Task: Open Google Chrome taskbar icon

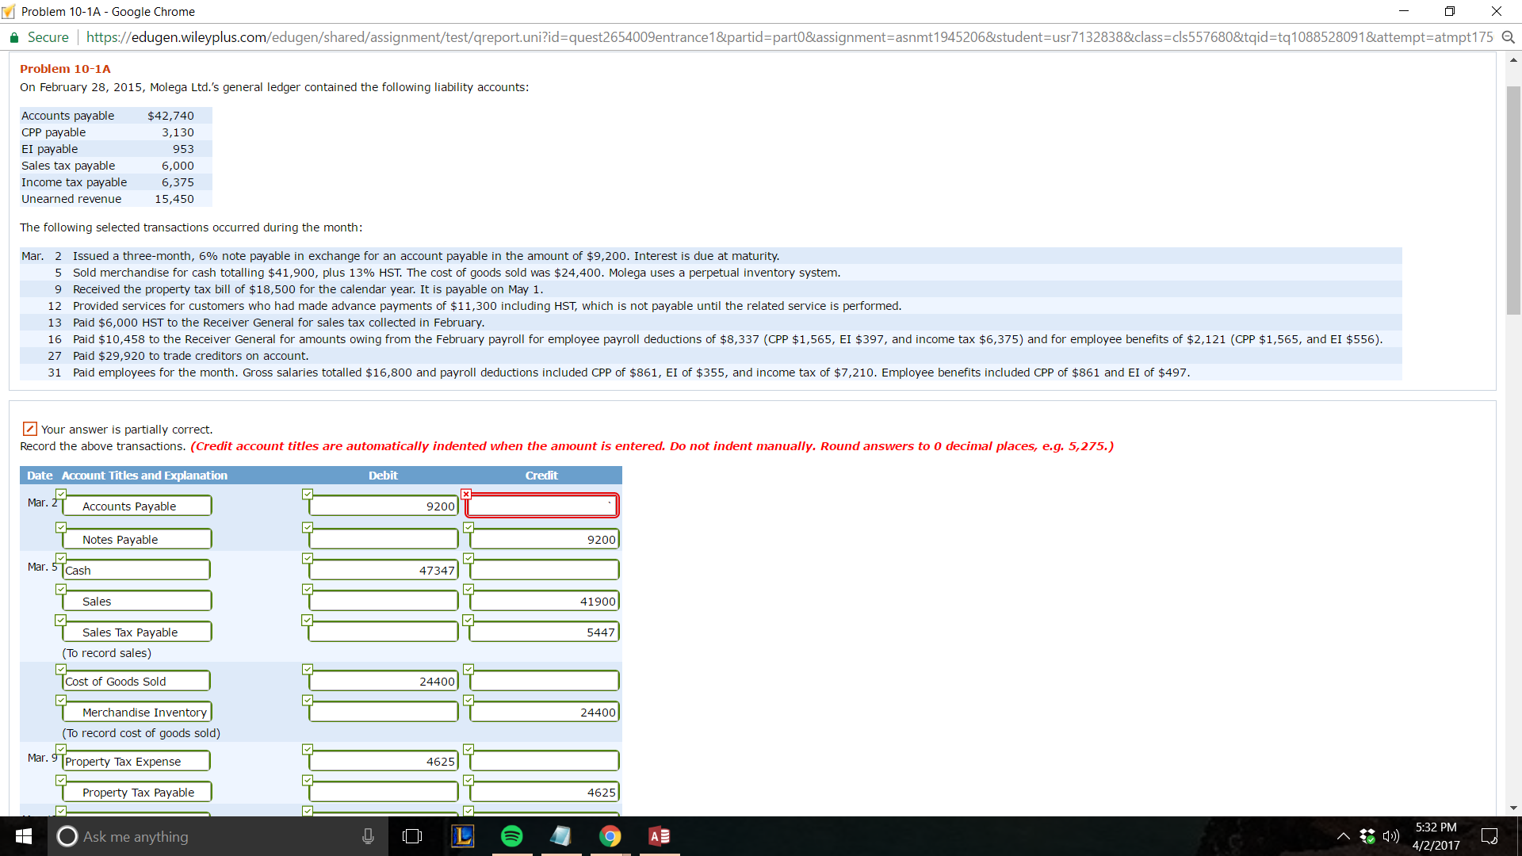Action: tap(610, 836)
